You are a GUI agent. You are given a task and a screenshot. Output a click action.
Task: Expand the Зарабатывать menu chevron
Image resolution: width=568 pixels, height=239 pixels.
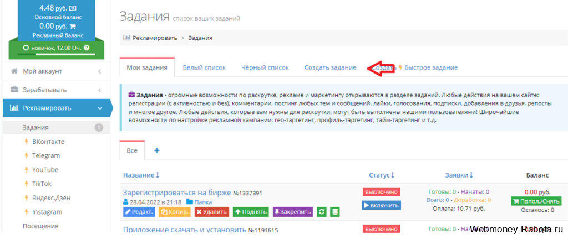100,90
